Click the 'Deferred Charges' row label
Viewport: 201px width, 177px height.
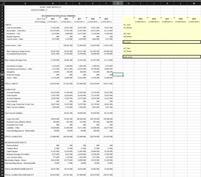tap(13, 75)
